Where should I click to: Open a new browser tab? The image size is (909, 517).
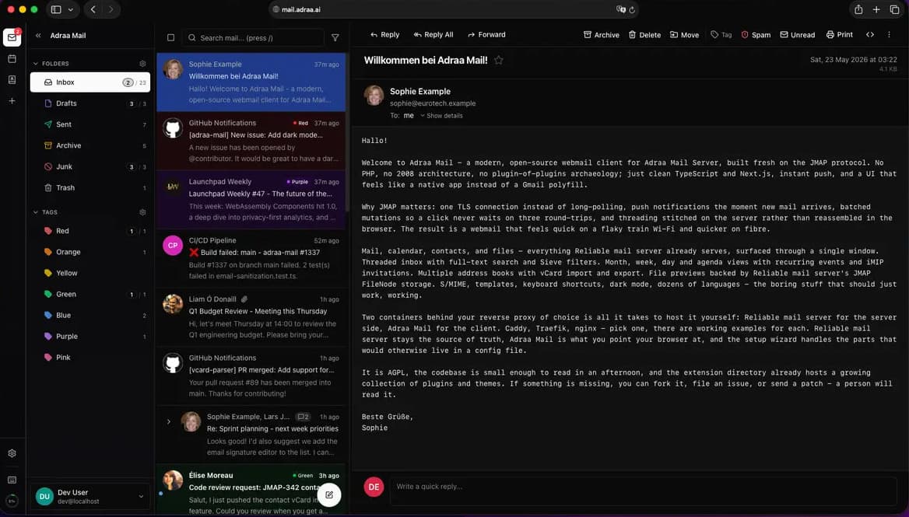point(876,9)
